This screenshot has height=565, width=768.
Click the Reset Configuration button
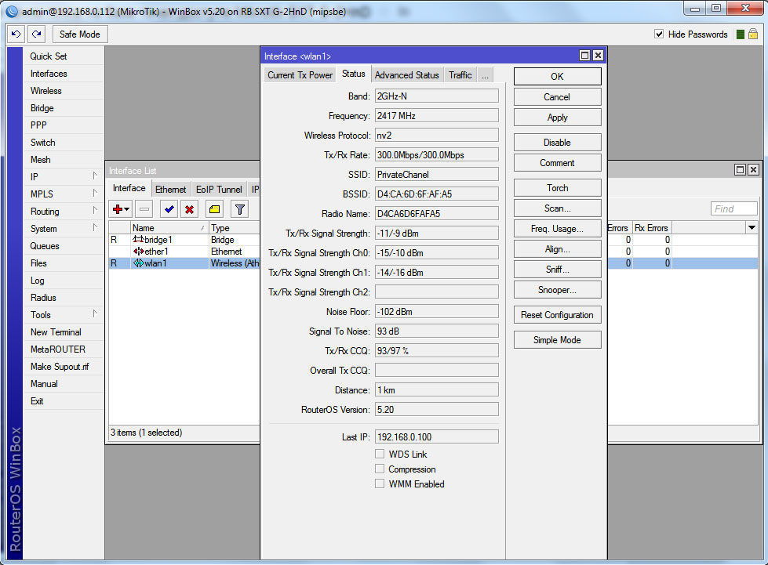click(557, 315)
